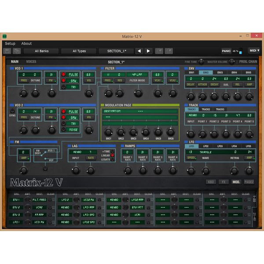Click the Matrix-12 V title bar app icon

[4, 37]
